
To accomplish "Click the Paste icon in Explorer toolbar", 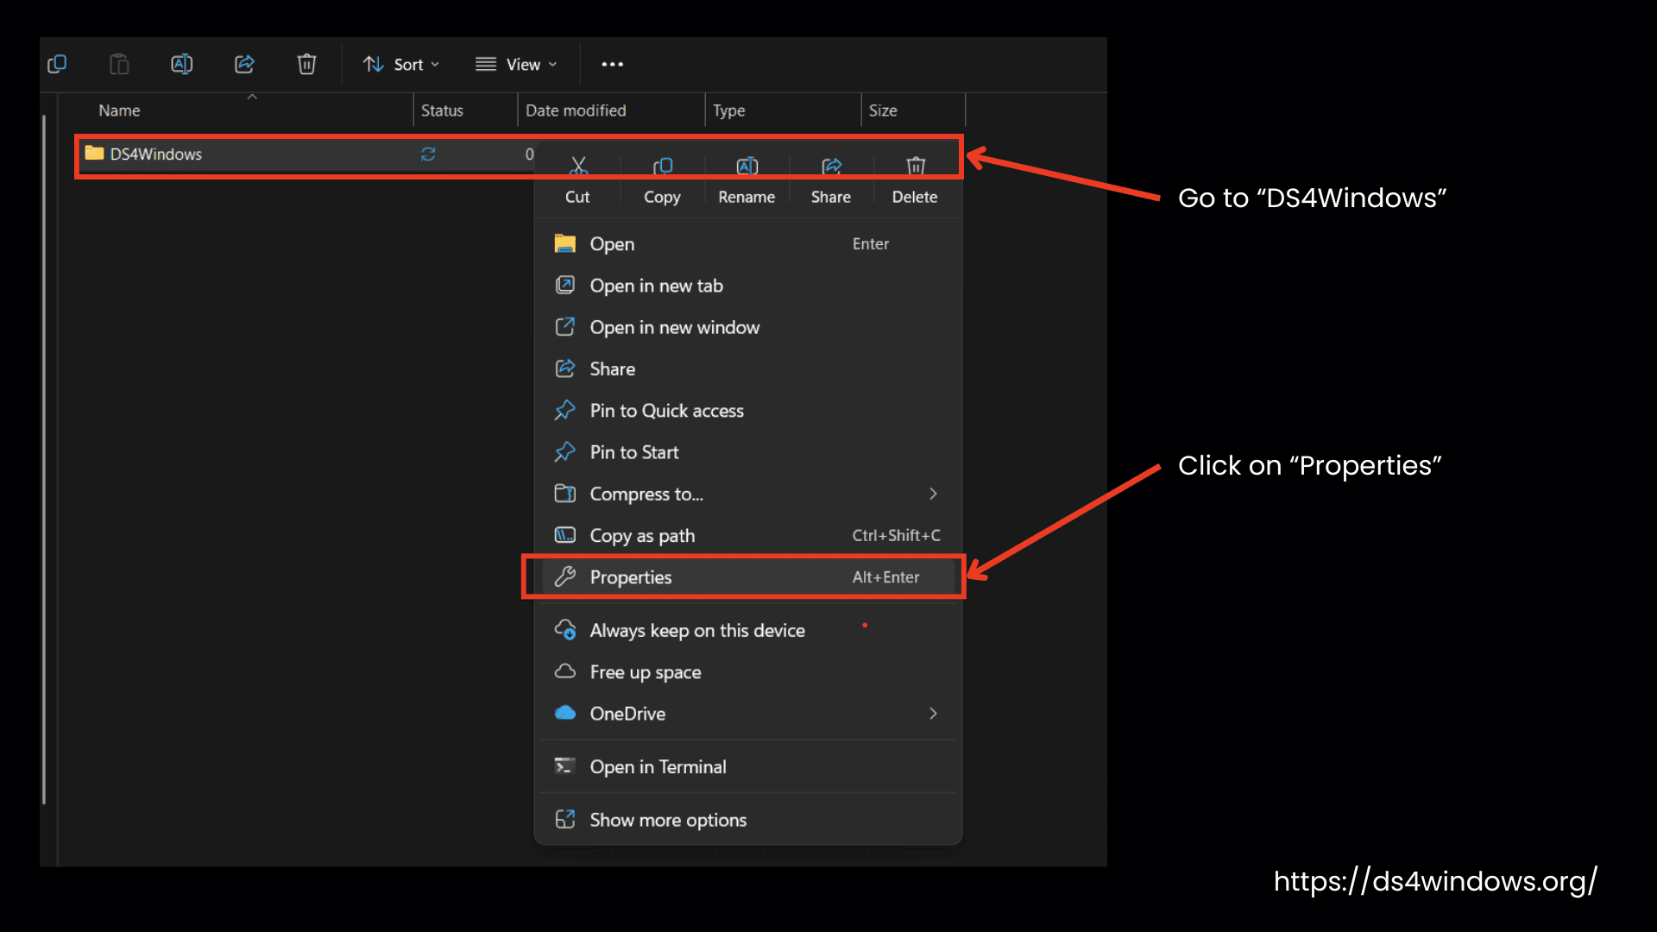I will (119, 64).
